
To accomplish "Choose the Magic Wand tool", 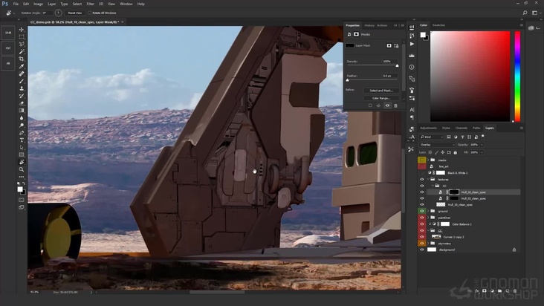I will (x=22, y=51).
